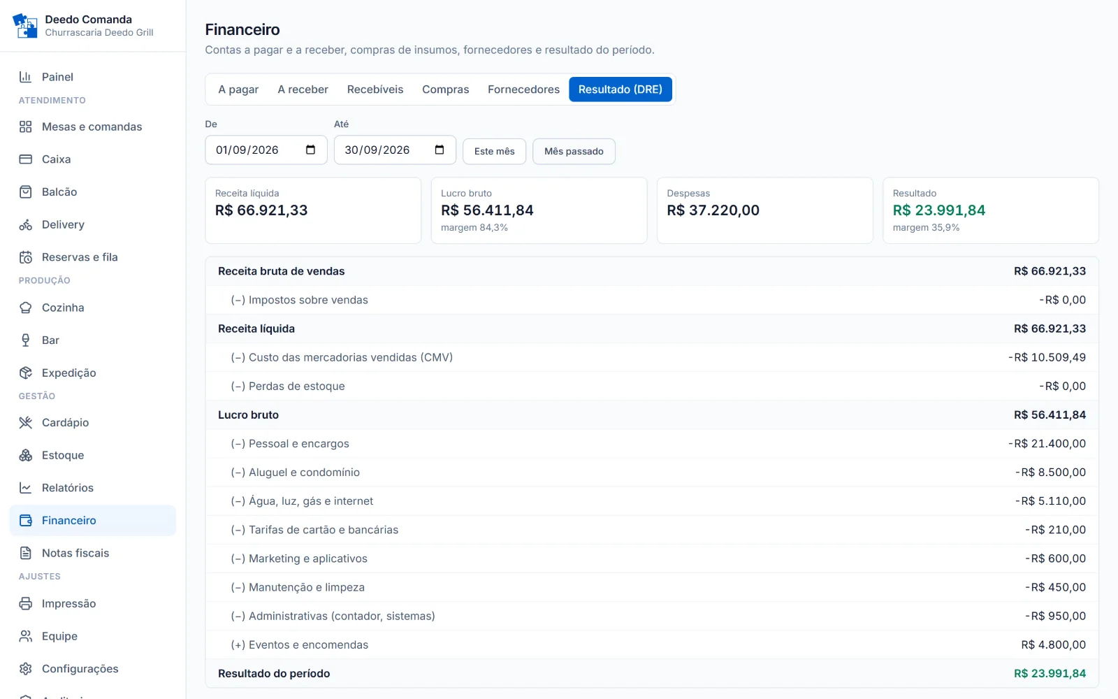
Task: Go to the Compras tab
Action: click(x=445, y=89)
